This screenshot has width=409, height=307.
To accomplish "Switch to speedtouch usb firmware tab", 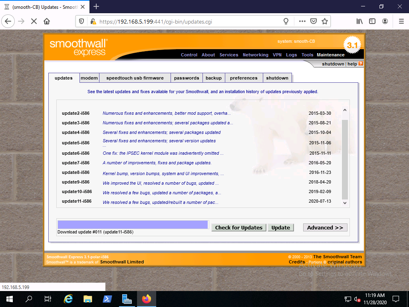I will tap(135, 78).
